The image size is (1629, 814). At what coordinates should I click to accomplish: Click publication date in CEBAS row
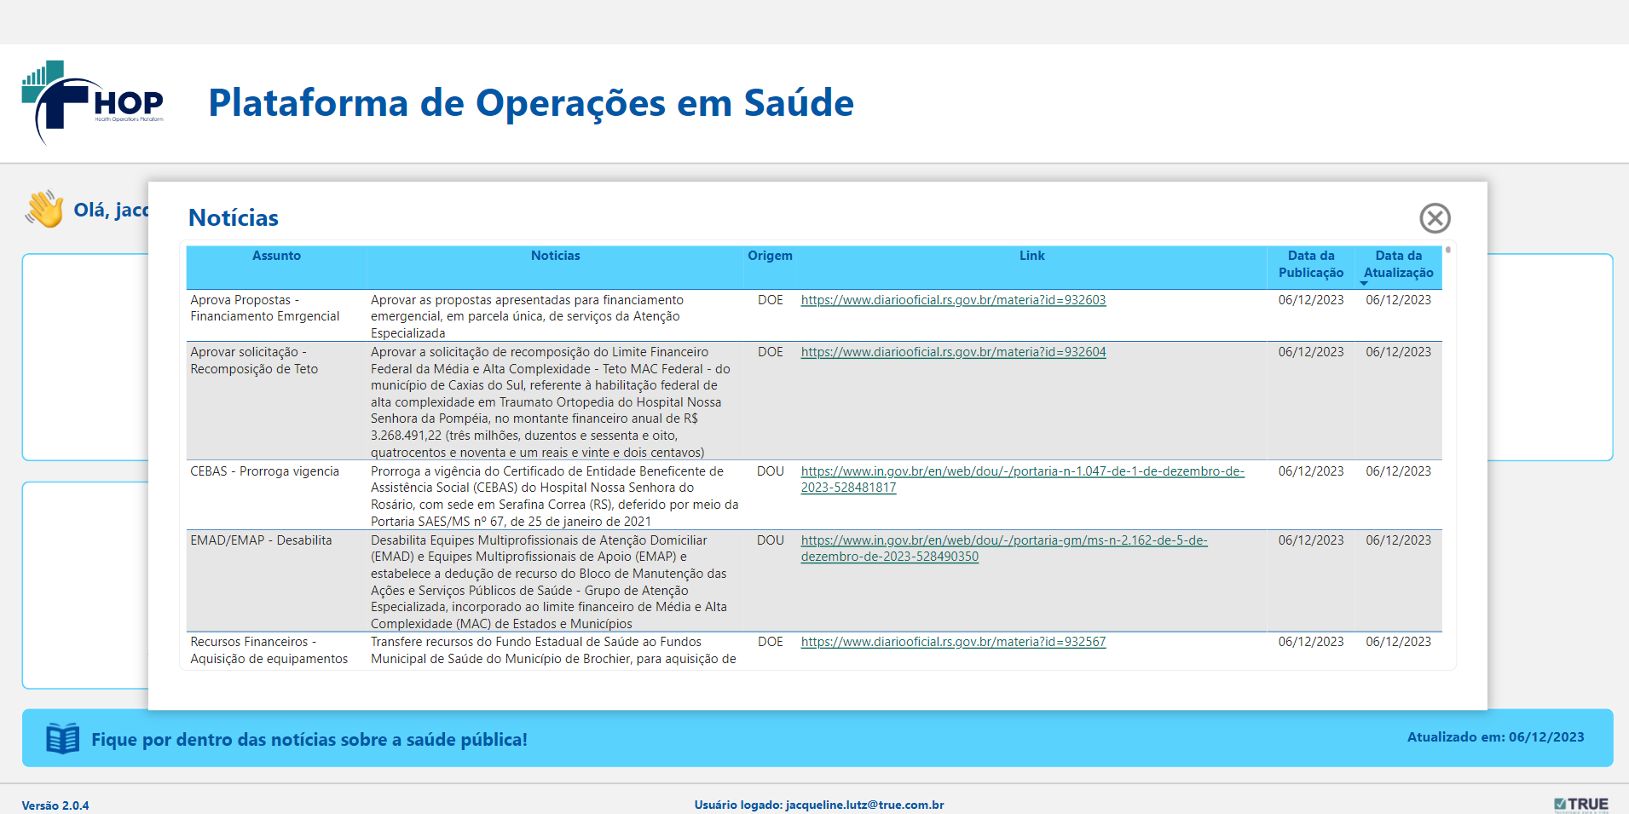(1311, 471)
